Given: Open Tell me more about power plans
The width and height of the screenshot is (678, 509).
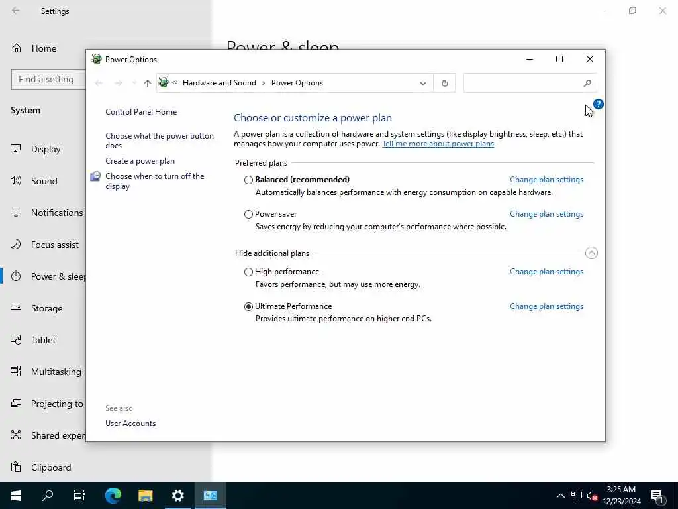Looking at the screenshot, I should [438, 144].
